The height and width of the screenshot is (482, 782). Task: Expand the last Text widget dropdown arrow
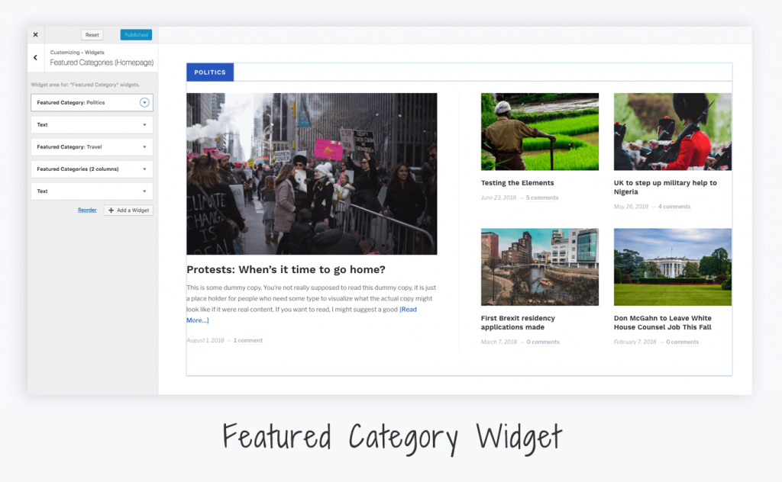pos(144,191)
